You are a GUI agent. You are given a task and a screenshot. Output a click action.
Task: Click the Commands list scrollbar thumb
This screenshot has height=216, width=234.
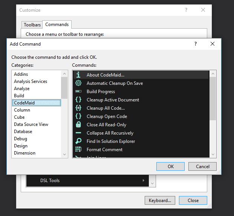(213, 98)
